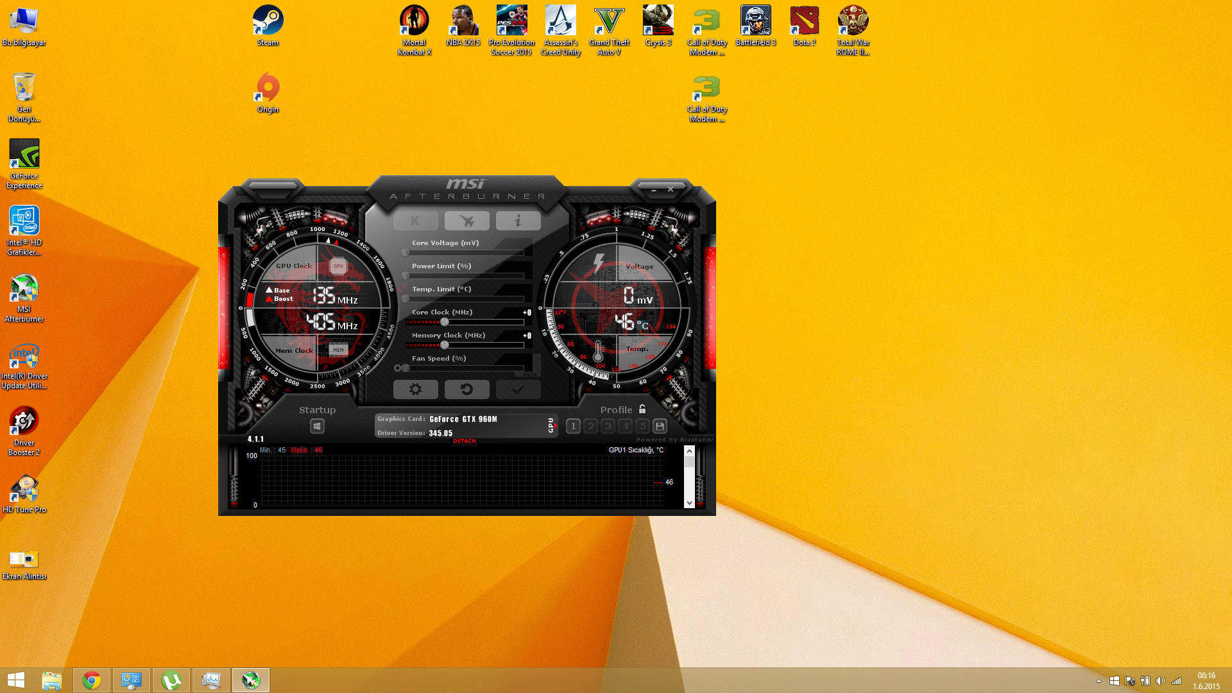Select profile slot 1
Viewport: 1232px width, 693px height.
point(573,426)
